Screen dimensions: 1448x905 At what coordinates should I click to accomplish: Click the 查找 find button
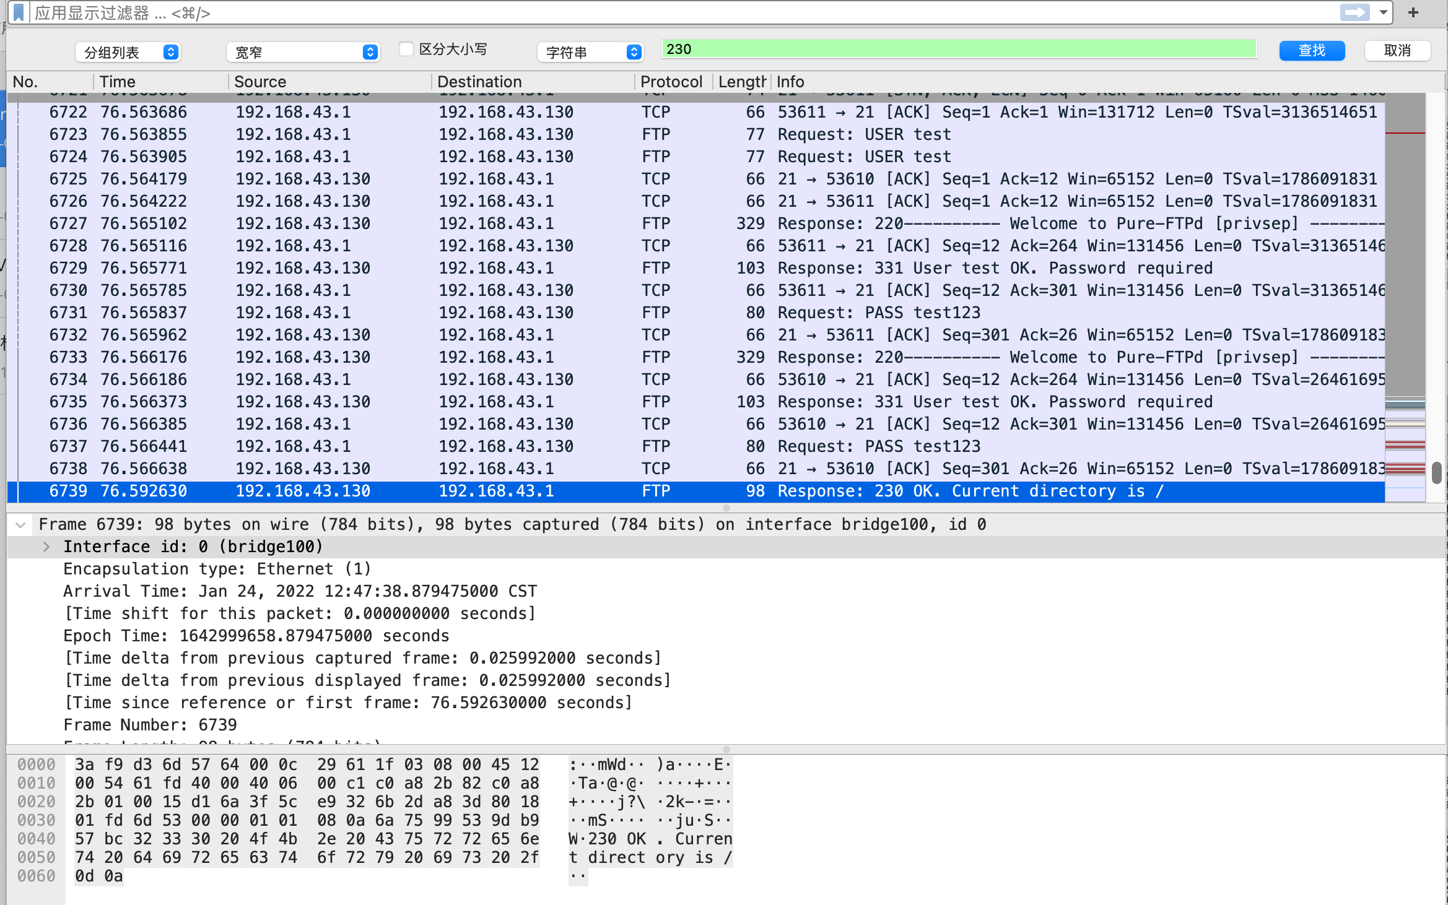1312,50
